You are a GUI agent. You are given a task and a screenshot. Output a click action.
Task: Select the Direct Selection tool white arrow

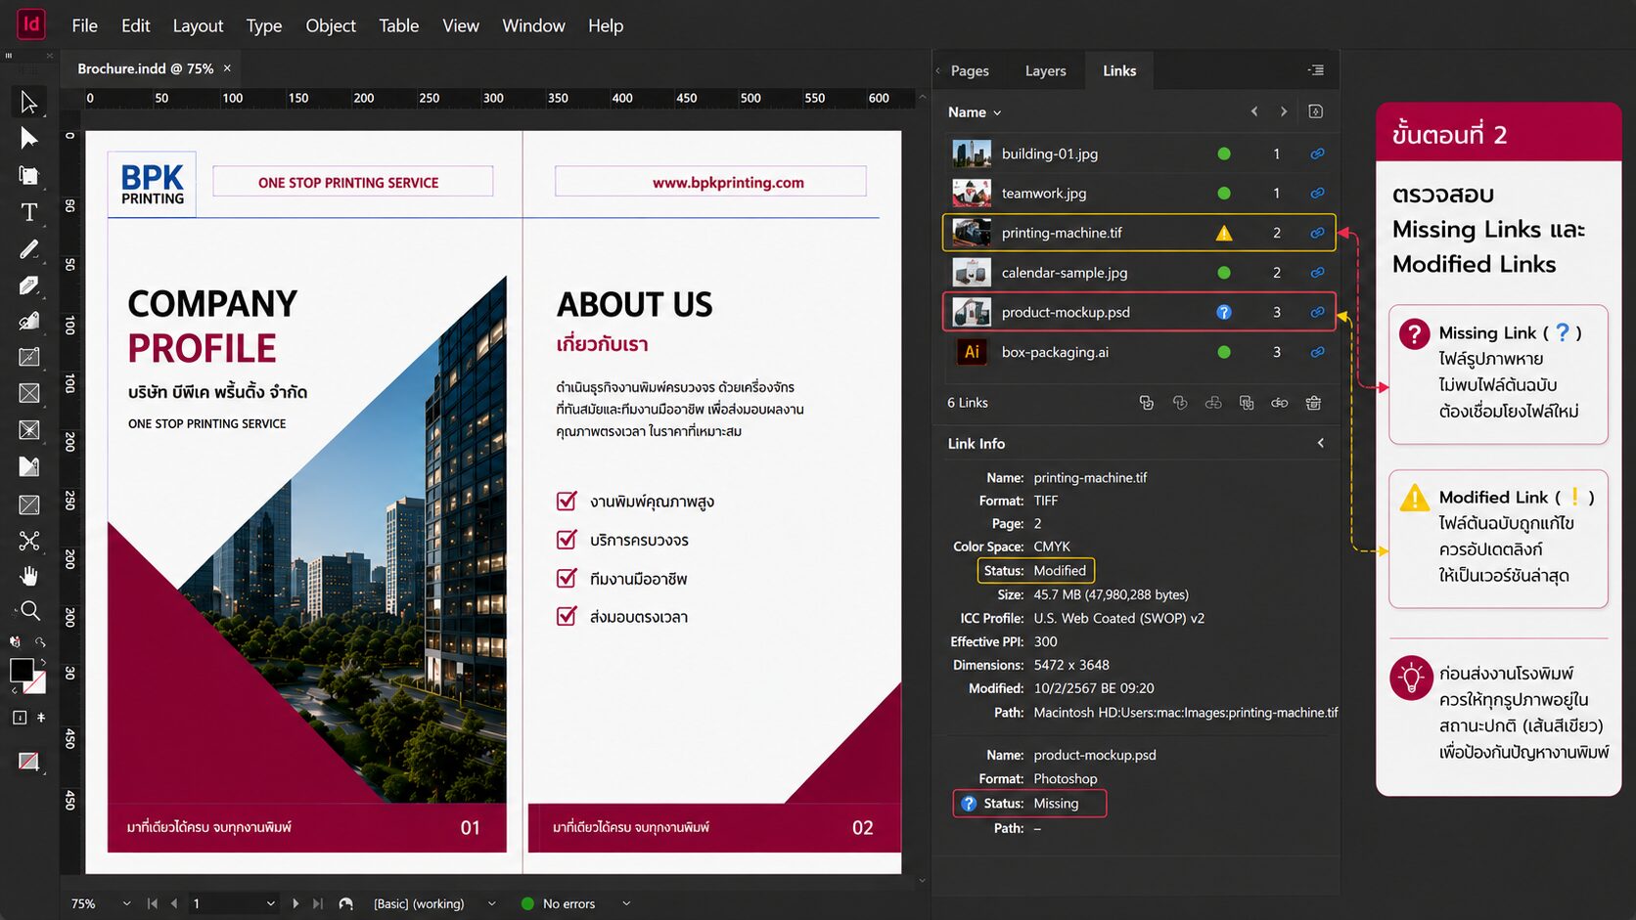[x=28, y=138]
